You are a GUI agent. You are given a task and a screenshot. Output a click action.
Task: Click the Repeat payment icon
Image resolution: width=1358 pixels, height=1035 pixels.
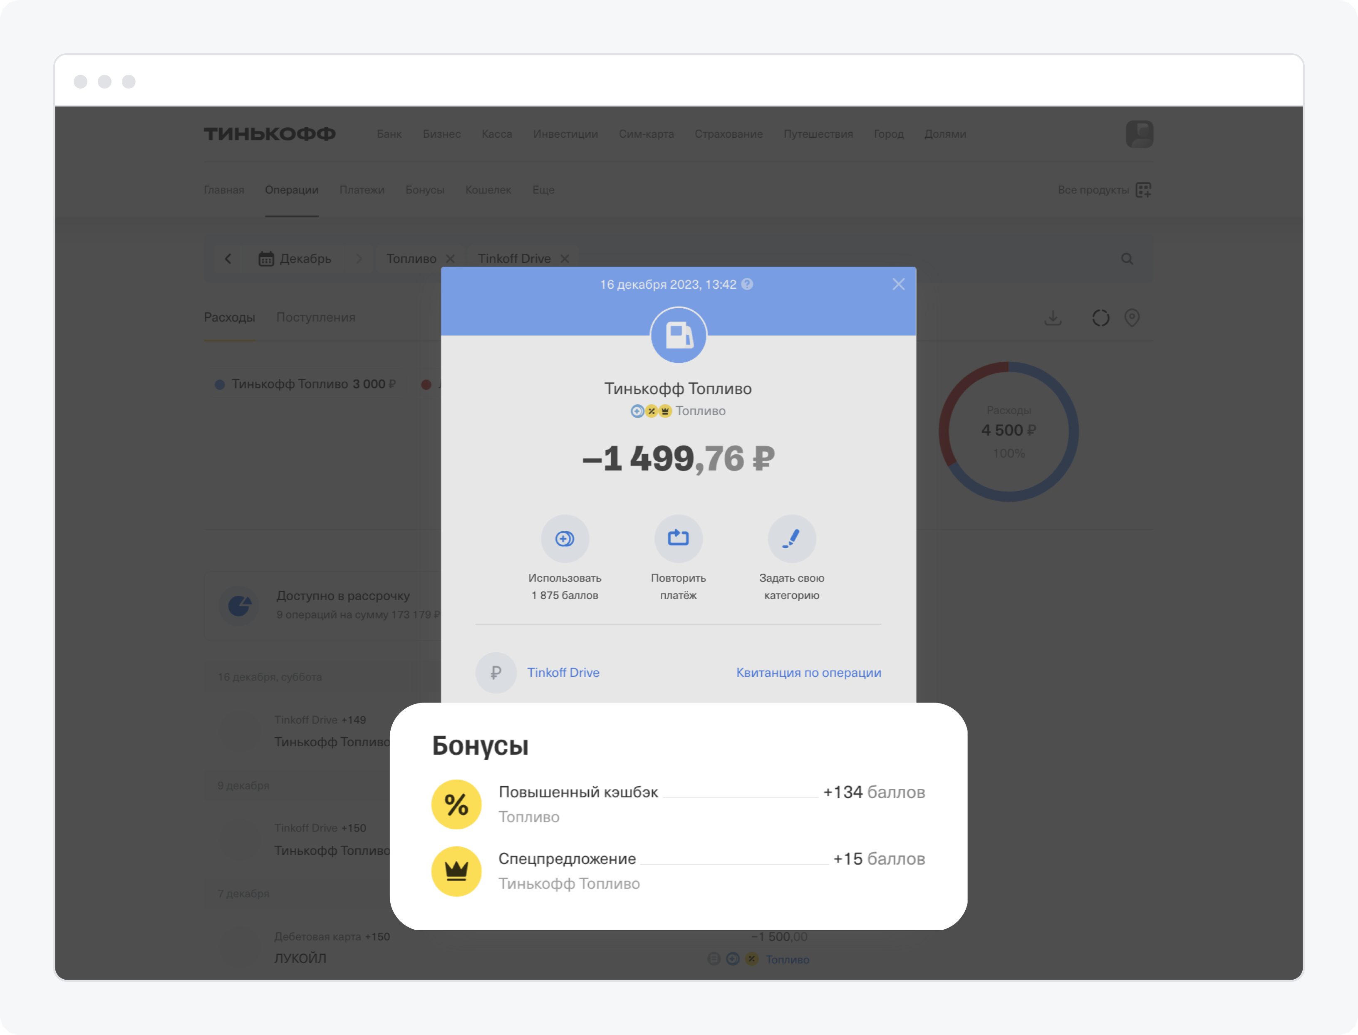679,538
